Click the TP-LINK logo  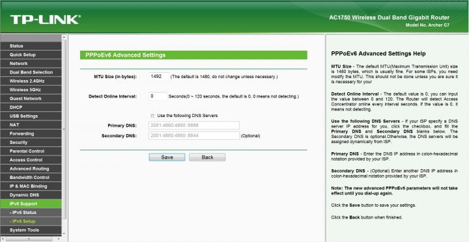coord(46,20)
